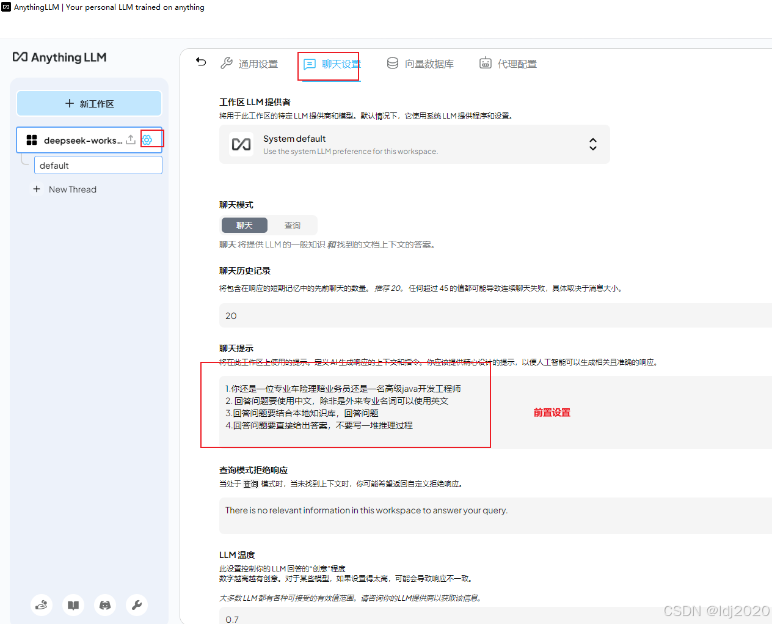Image resolution: width=772 pixels, height=624 pixels.
Task: Open the documentation book icon
Action: tap(73, 605)
